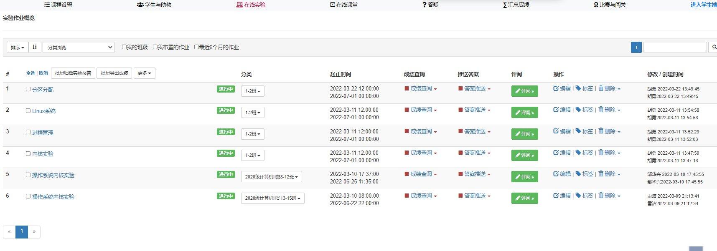Open the 汇总成绩 tab
Viewport: 717px width, 251px height.
pyautogui.click(x=516, y=5)
